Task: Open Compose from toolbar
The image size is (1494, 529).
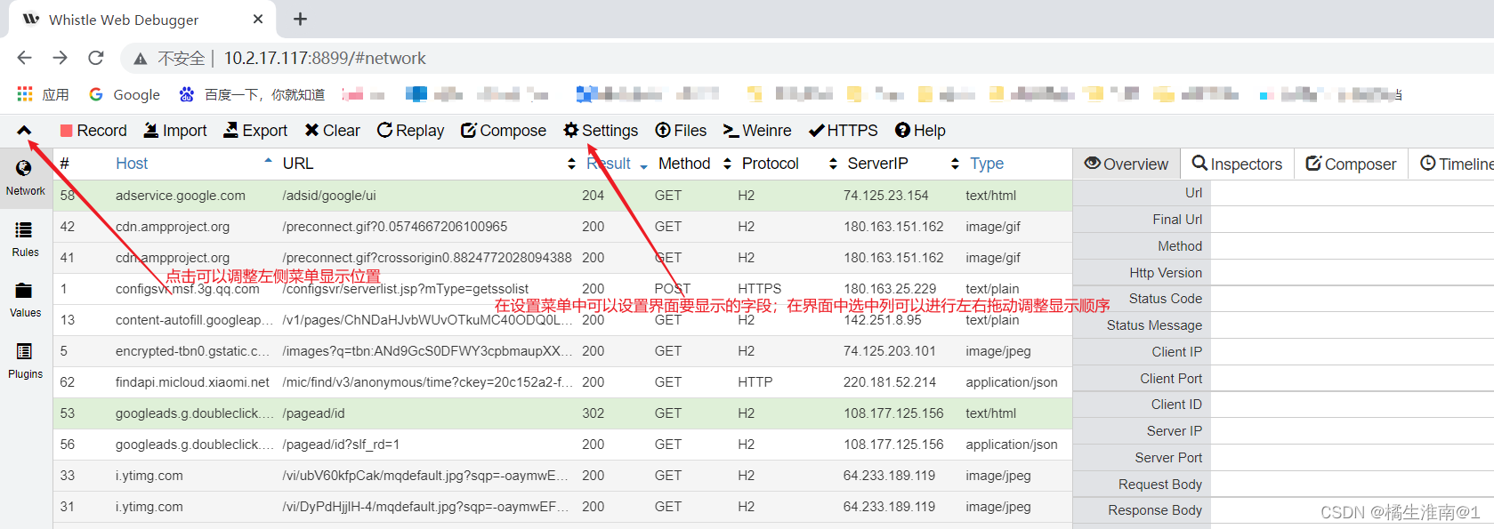Action: (504, 131)
